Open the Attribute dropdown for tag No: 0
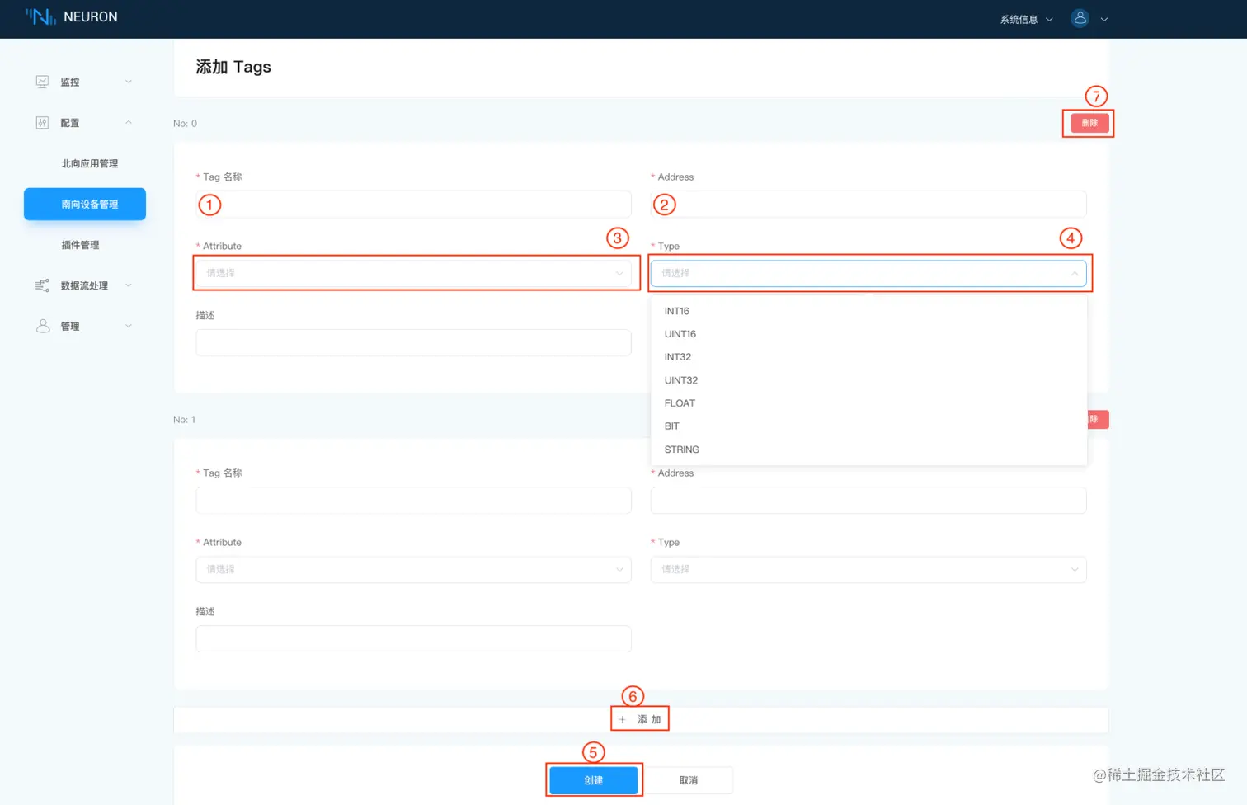Viewport: 1247px width, 805px height. coord(413,273)
